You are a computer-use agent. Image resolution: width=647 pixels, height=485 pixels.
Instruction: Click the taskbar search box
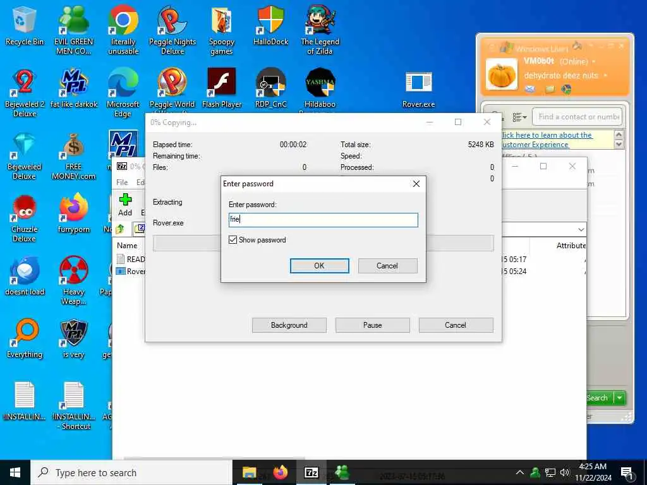(x=131, y=472)
